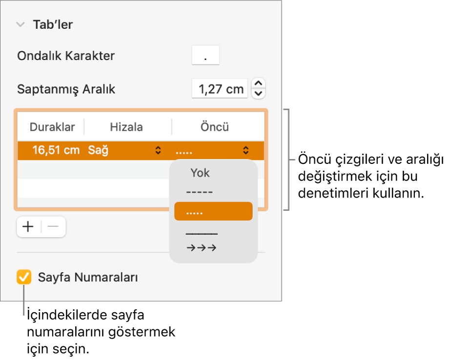Choose dashed line leader option

[x=199, y=192]
